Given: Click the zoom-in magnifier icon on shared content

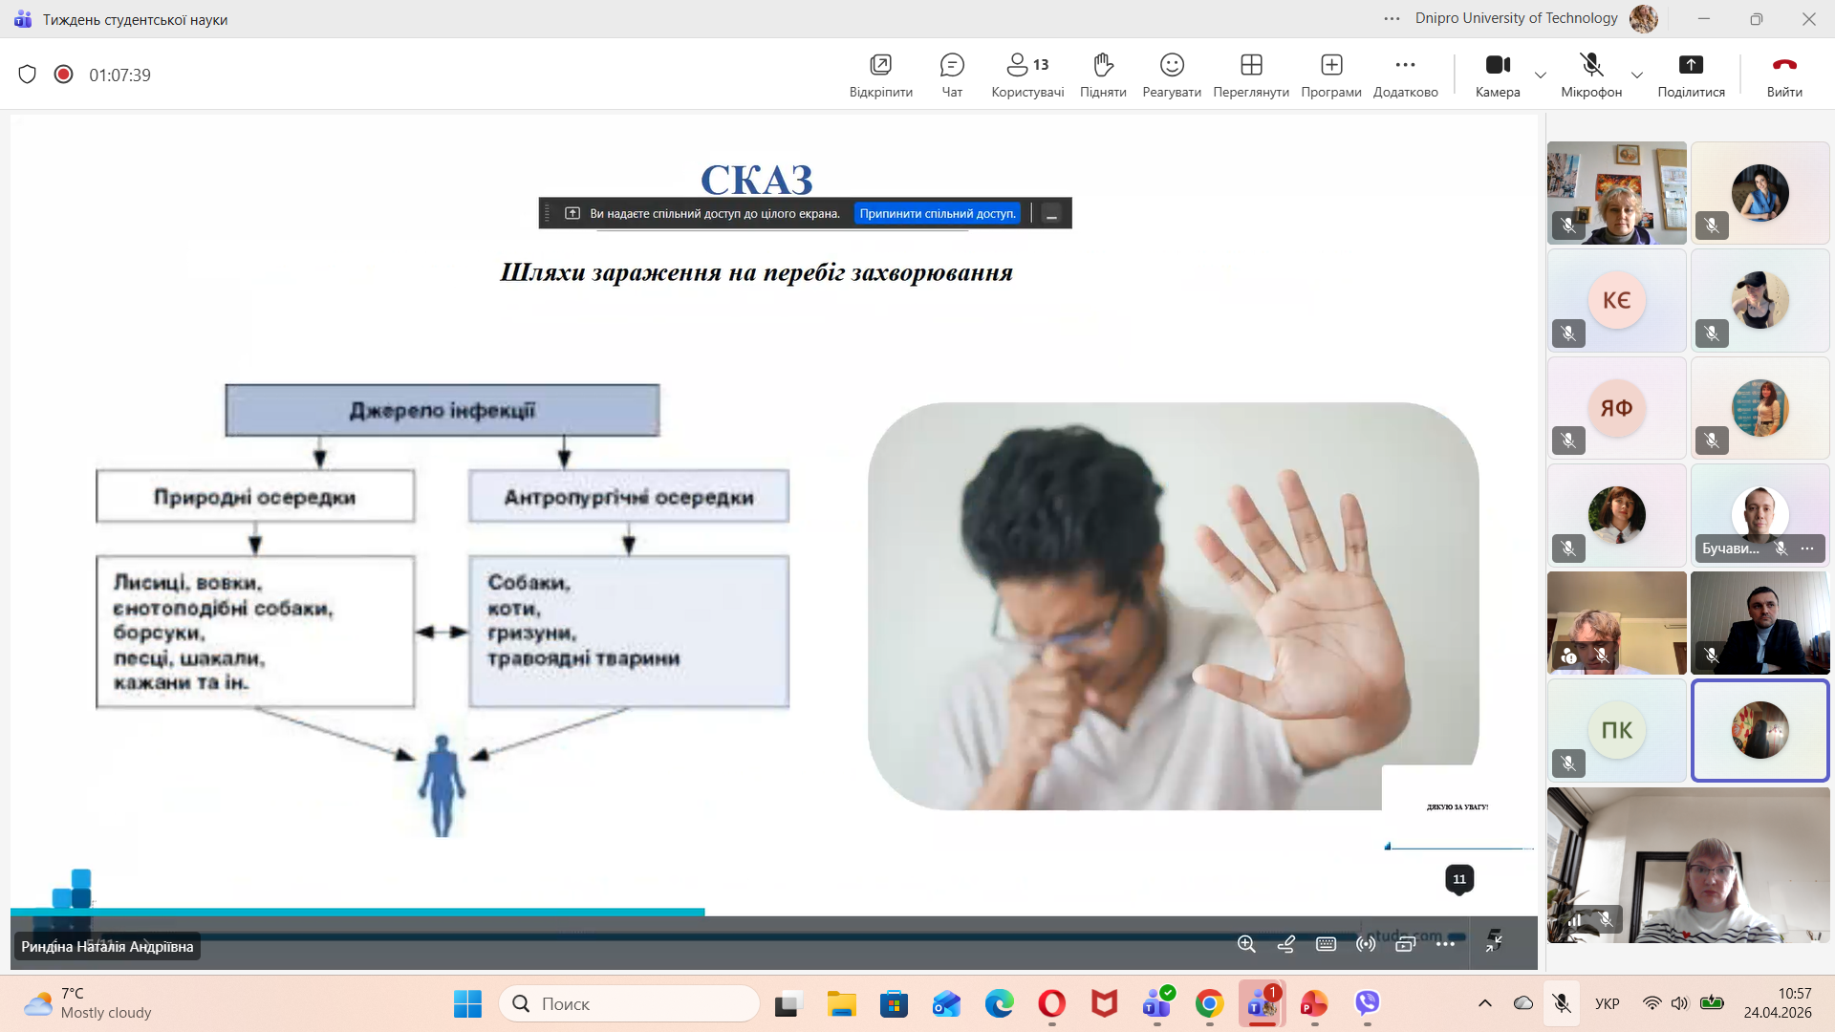Looking at the screenshot, I should point(1246,944).
